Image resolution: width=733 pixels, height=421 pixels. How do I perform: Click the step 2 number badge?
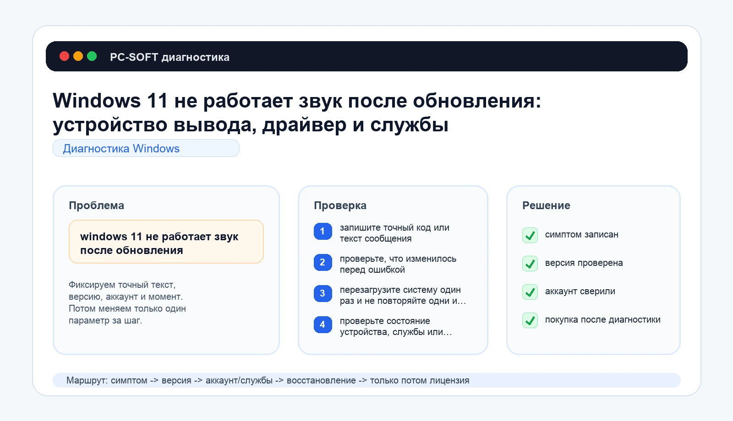[323, 262]
